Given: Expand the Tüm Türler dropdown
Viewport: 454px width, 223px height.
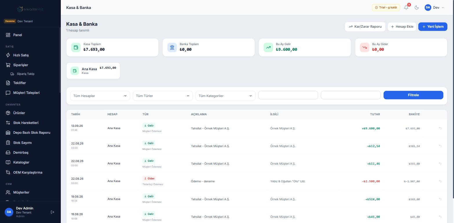Looking at the screenshot, I should coord(163,96).
